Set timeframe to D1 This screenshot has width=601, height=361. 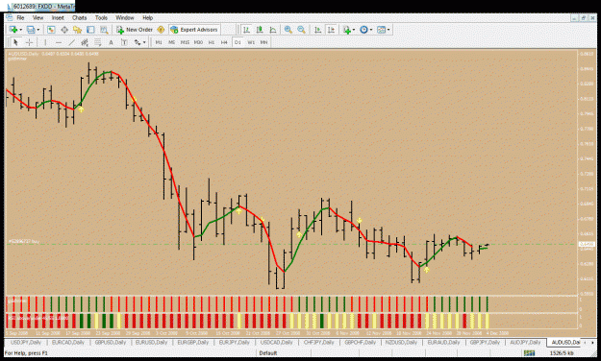tap(238, 42)
